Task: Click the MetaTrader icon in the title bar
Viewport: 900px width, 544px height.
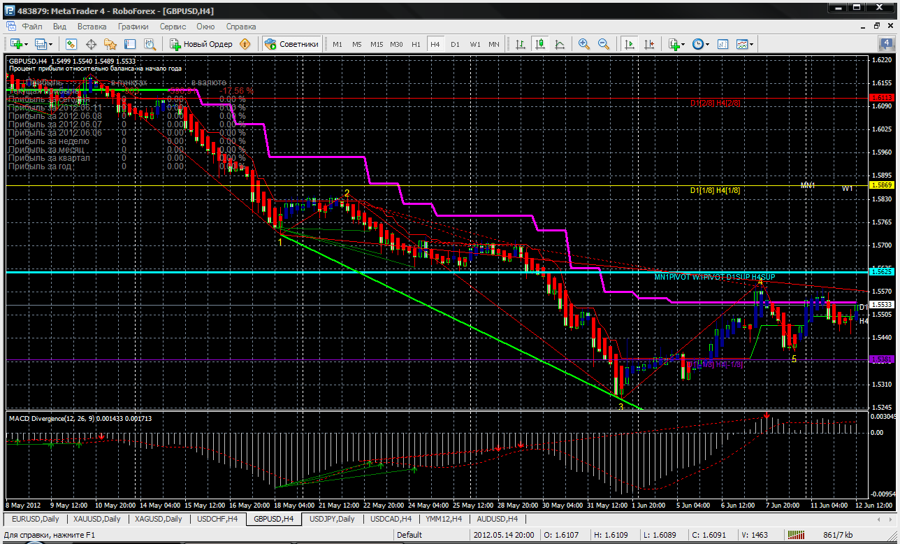Action: (x=10, y=10)
